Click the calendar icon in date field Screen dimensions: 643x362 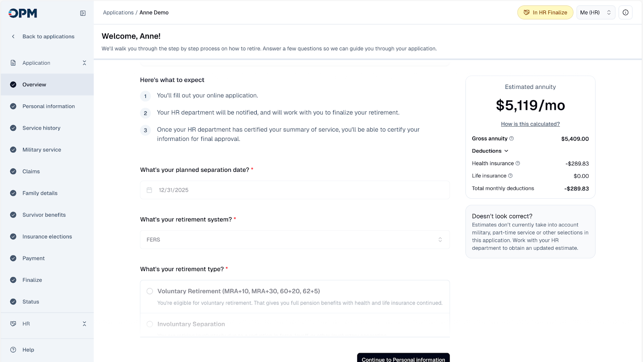[x=149, y=190]
